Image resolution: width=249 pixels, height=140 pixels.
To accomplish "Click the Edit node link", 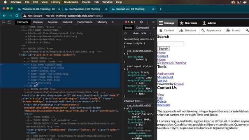I will coord(160,98).
